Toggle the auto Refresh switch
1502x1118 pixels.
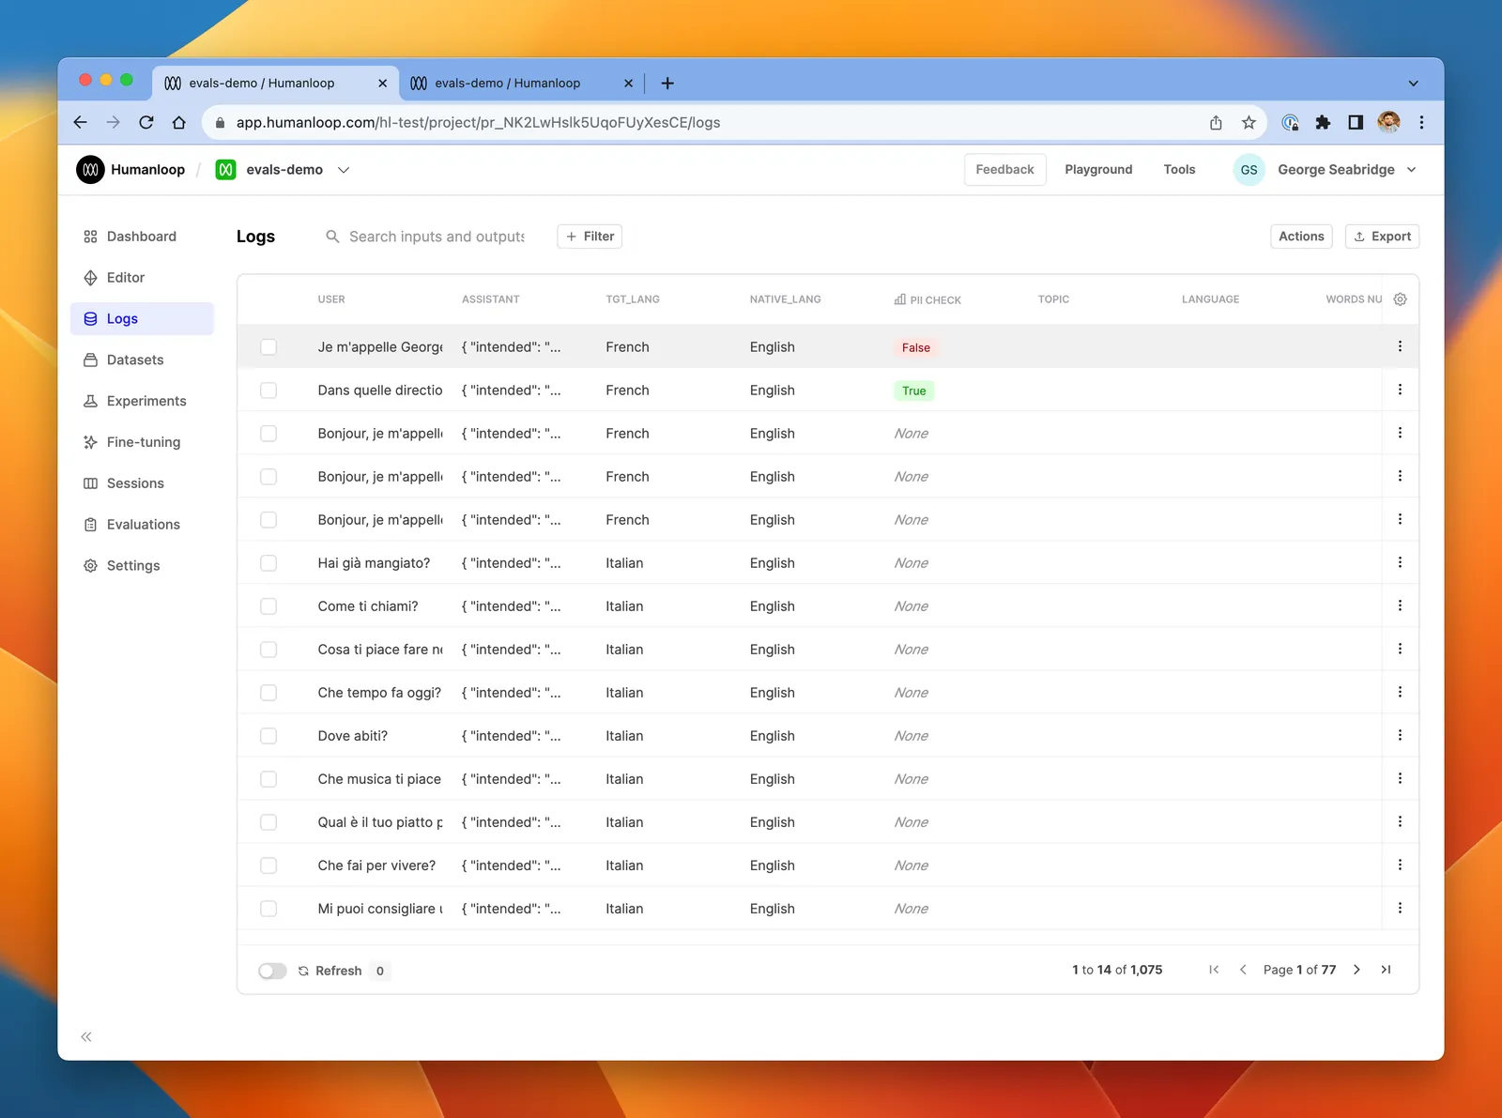tap(272, 971)
